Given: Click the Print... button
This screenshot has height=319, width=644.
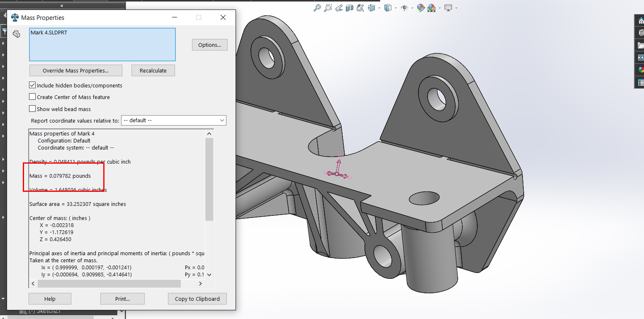Looking at the screenshot, I should click(x=122, y=299).
